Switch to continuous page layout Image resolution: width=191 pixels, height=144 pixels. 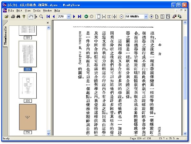pyautogui.click(x=104, y=17)
